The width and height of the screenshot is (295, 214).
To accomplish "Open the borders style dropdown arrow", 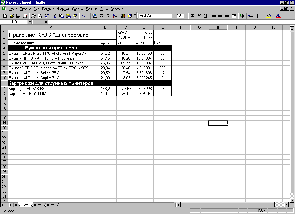I will click(x=264, y=16).
